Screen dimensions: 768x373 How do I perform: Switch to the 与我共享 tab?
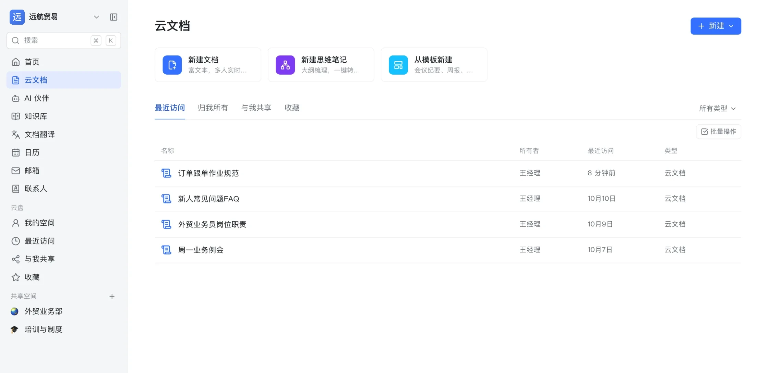(x=256, y=108)
